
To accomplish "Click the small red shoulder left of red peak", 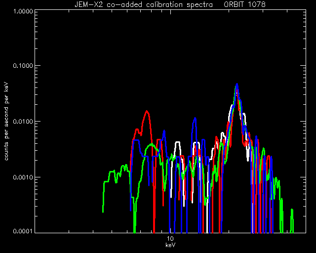I will click(137, 129).
